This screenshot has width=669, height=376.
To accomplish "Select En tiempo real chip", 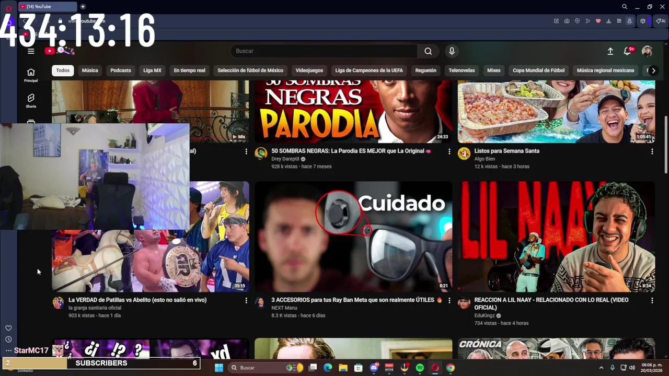I will point(190,70).
